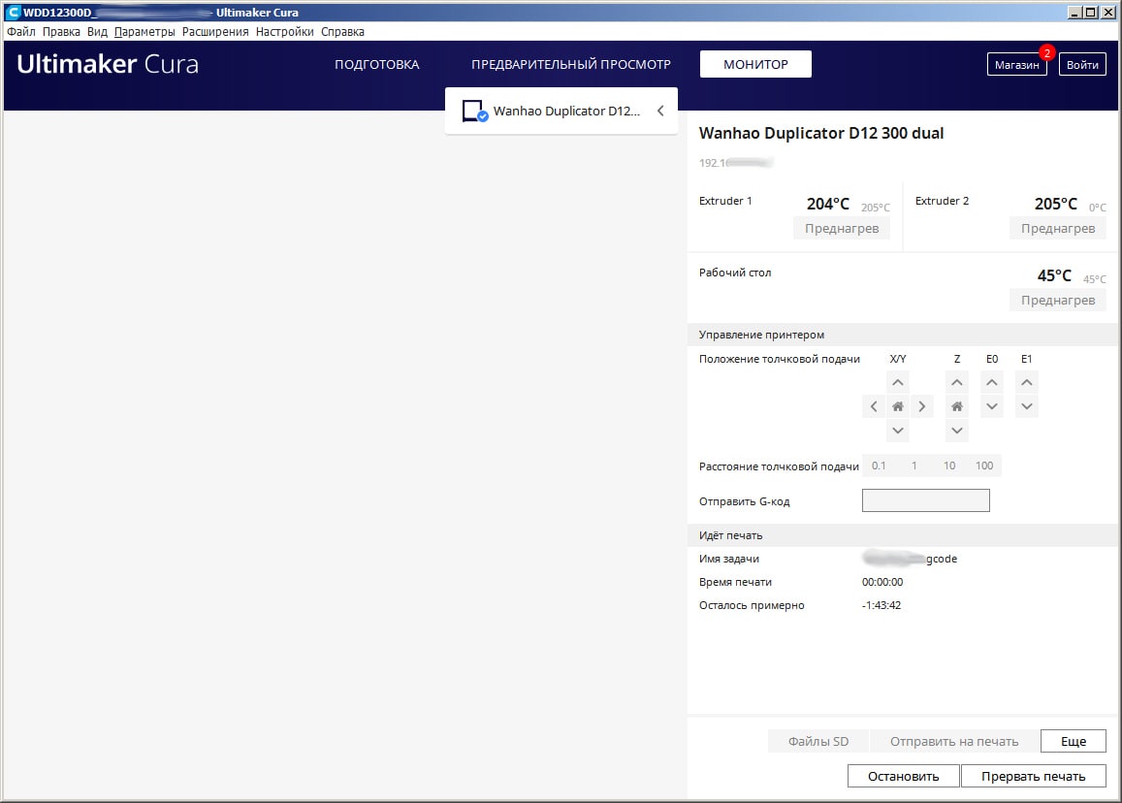This screenshot has width=1122, height=803.
Task: Click Extruder 1 temperature 204°C
Action: [828, 204]
